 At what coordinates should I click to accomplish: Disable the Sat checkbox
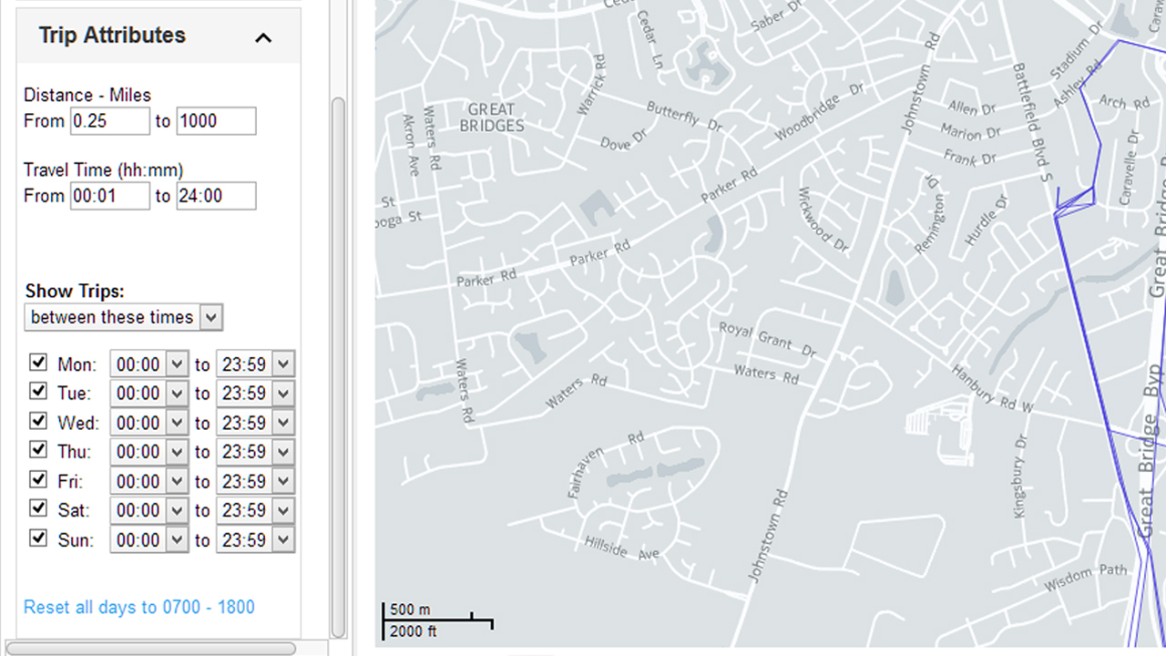tap(38, 508)
